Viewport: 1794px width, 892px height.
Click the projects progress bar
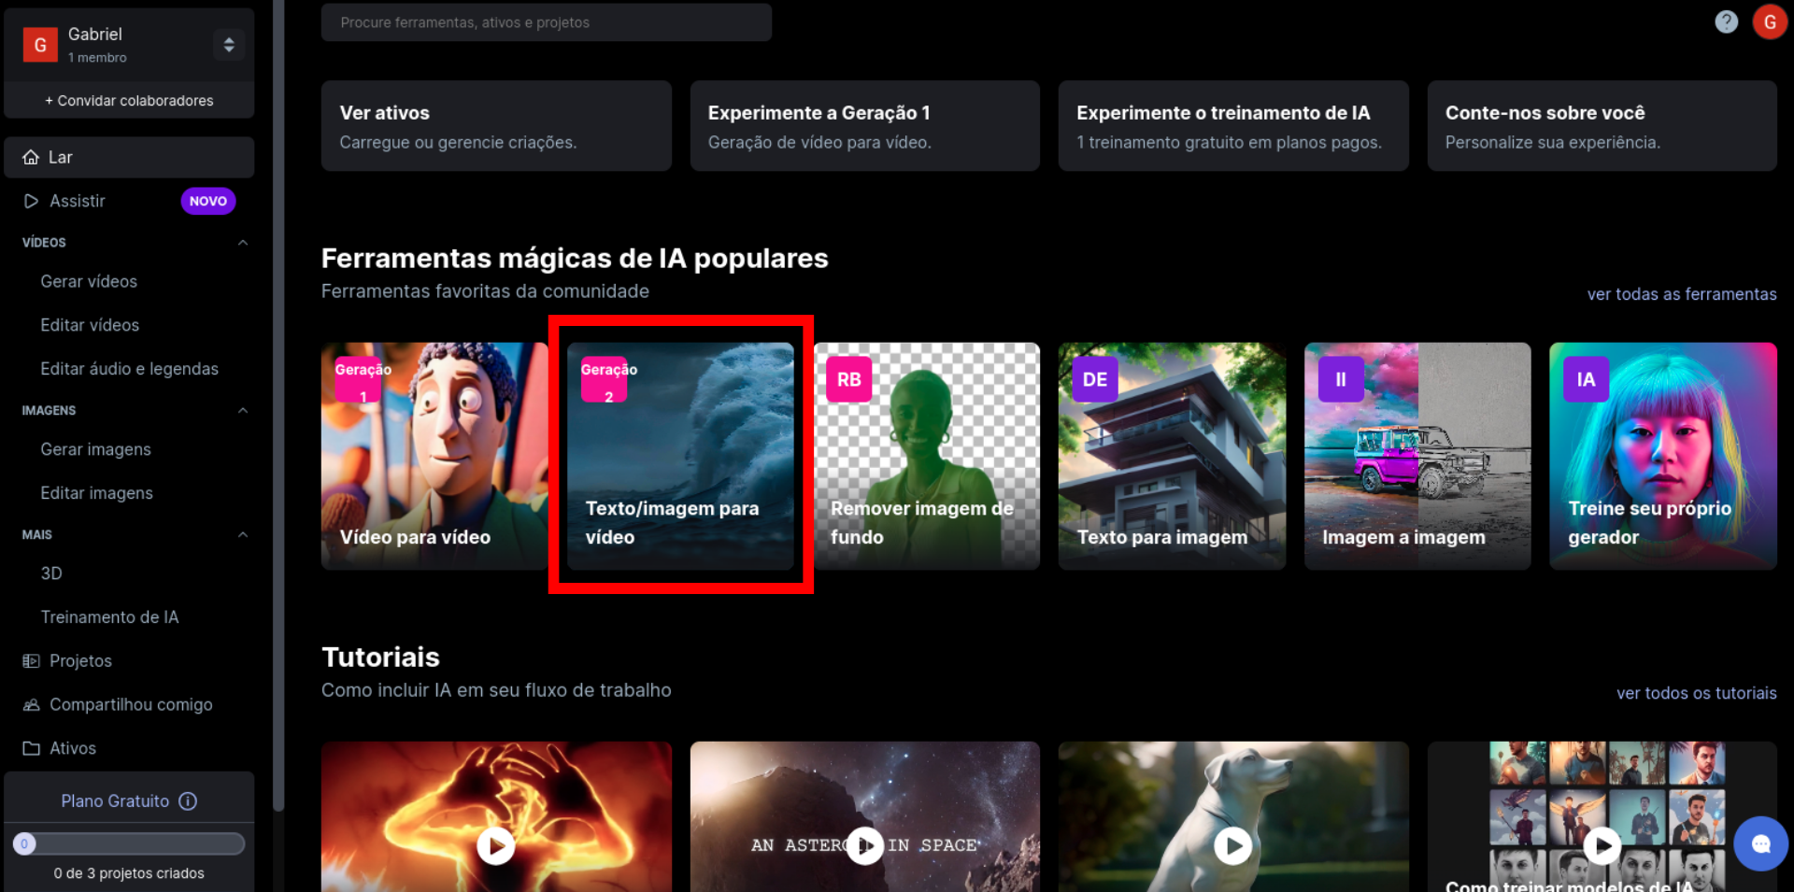point(129,843)
